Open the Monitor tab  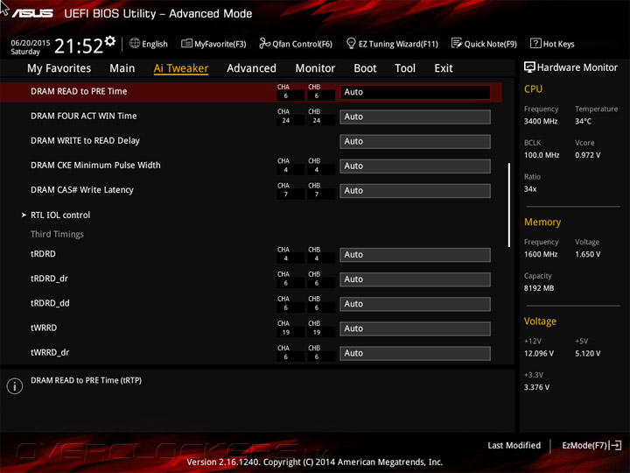(315, 68)
